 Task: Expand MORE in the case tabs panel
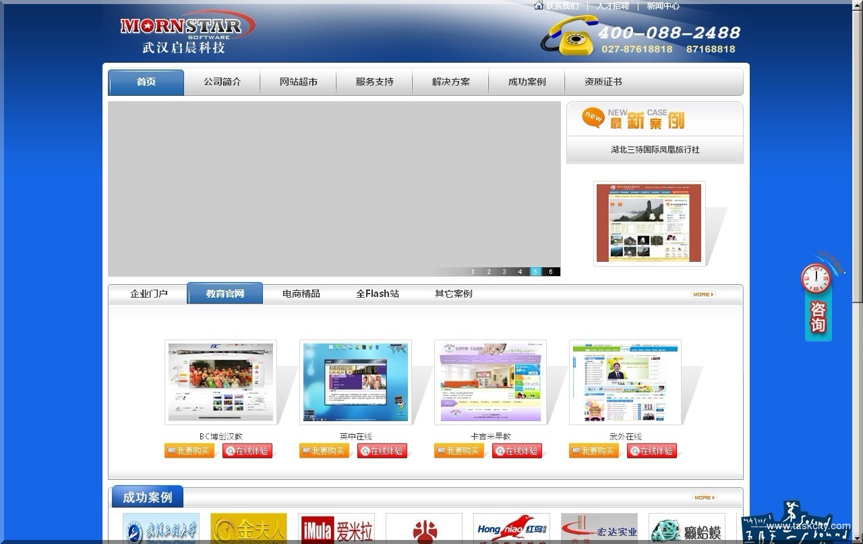click(x=703, y=294)
